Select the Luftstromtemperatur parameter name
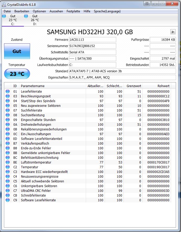Viewport: 181px width, 232px height. point(36,162)
